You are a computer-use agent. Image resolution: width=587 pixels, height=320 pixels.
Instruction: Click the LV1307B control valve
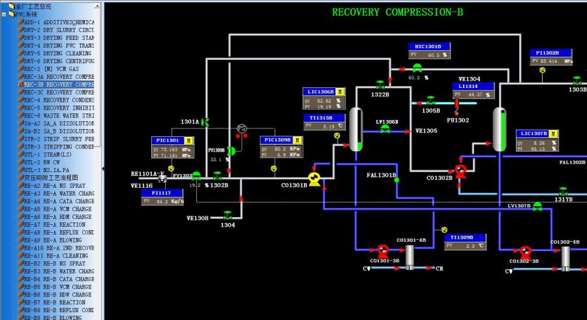(x=537, y=207)
